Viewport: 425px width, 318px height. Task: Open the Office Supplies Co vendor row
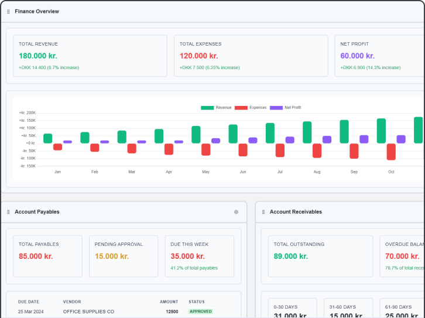pyautogui.click(x=88, y=312)
